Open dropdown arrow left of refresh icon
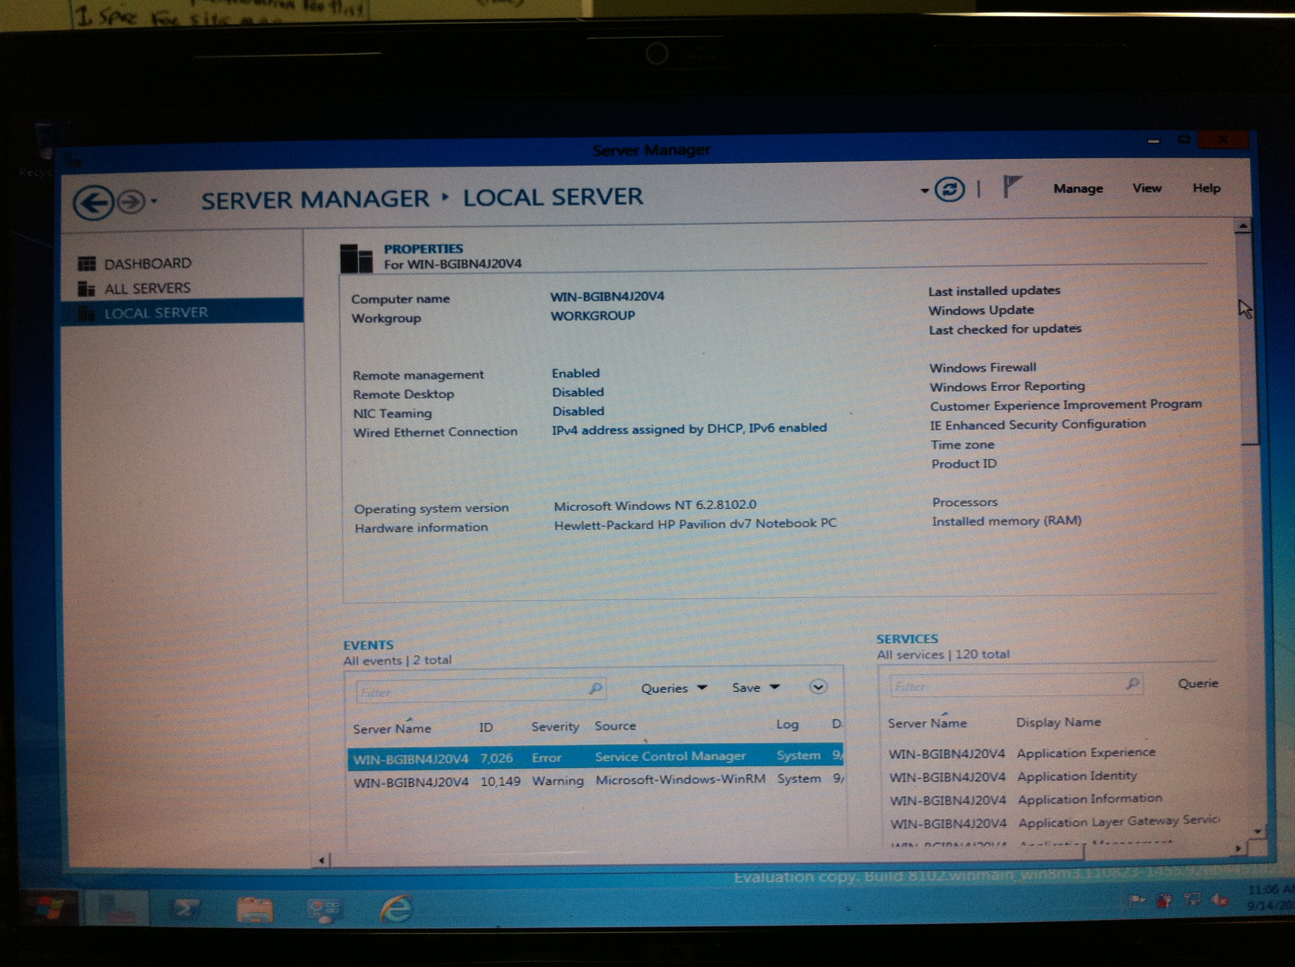This screenshot has height=967, width=1295. [924, 191]
